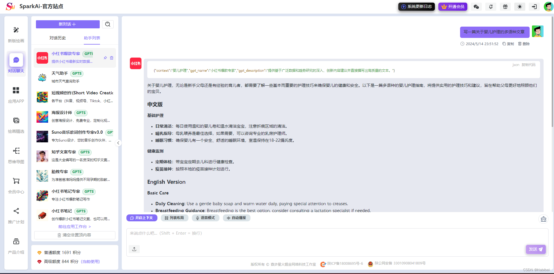Screen dimensions: 554x274
Task: Click the English Version heading
Action: pos(166,182)
